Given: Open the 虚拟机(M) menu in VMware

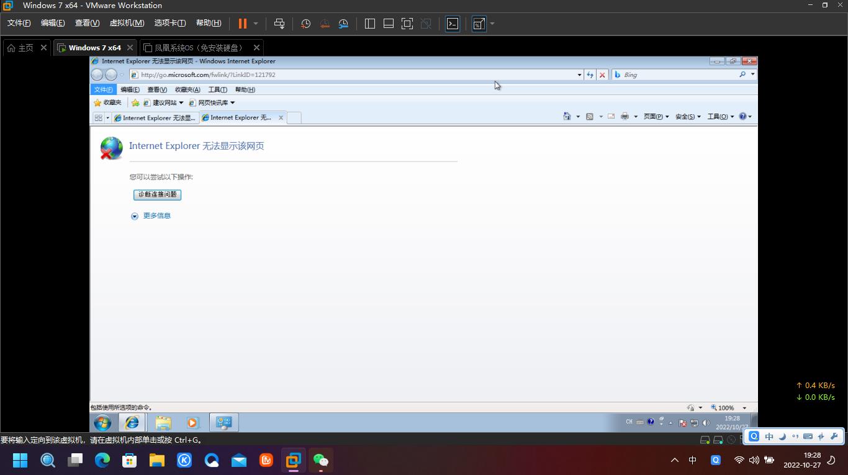Looking at the screenshot, I should [127, 23].
